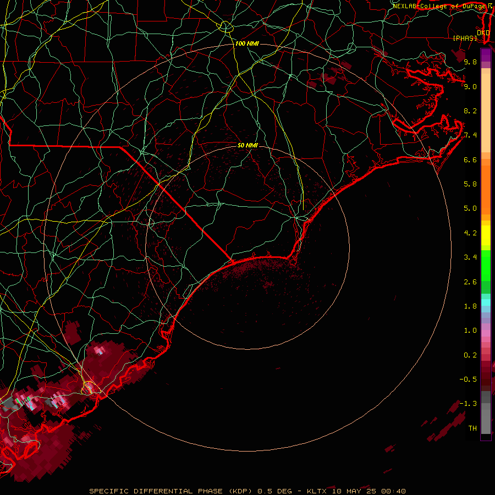Click the [PHAS] unit label
Image resolution: width=495 pixels, height=495 pixels.
[x=465, y=38]
